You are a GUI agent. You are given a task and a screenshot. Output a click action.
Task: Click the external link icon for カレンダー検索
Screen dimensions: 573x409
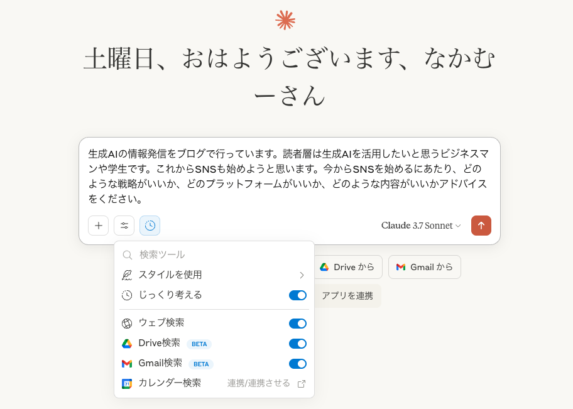pyautogui.click(x=302, y=384)
